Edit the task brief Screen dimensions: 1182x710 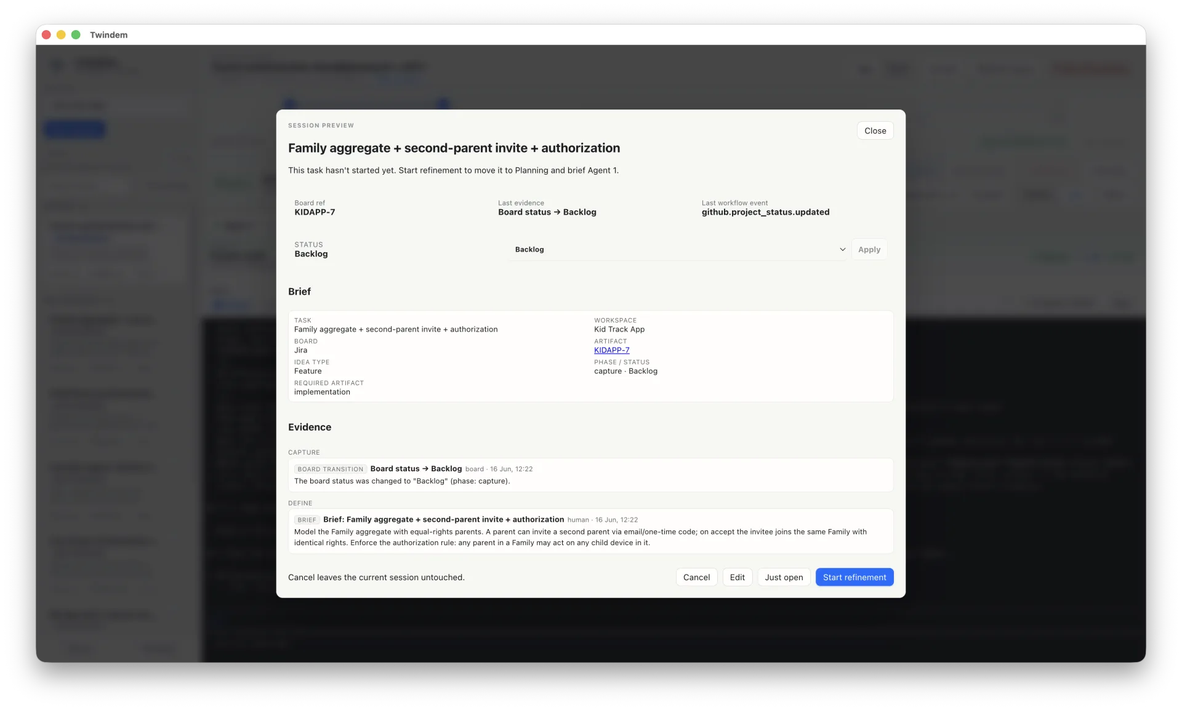[737, 577]
